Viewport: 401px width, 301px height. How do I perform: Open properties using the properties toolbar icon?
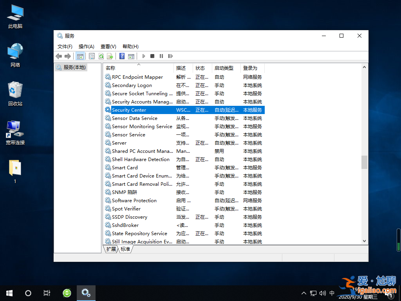pyautogui.click(x=92, y=56)
